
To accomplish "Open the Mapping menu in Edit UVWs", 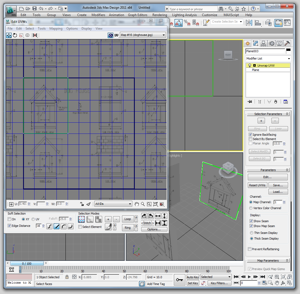I will click(56, 29).
